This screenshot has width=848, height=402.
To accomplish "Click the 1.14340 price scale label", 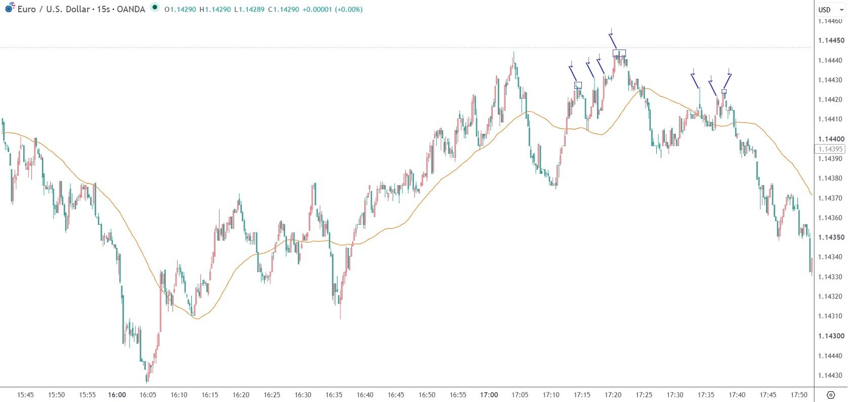I will coord(831,257).
